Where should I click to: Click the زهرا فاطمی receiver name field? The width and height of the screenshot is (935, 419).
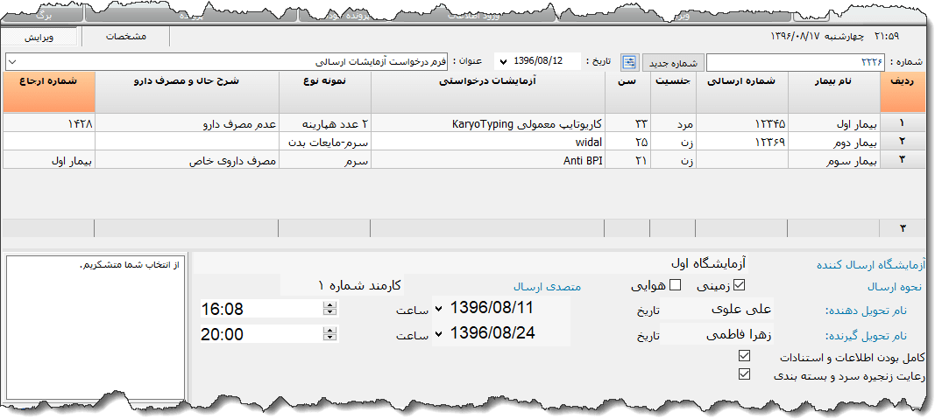tap(717, 334)
